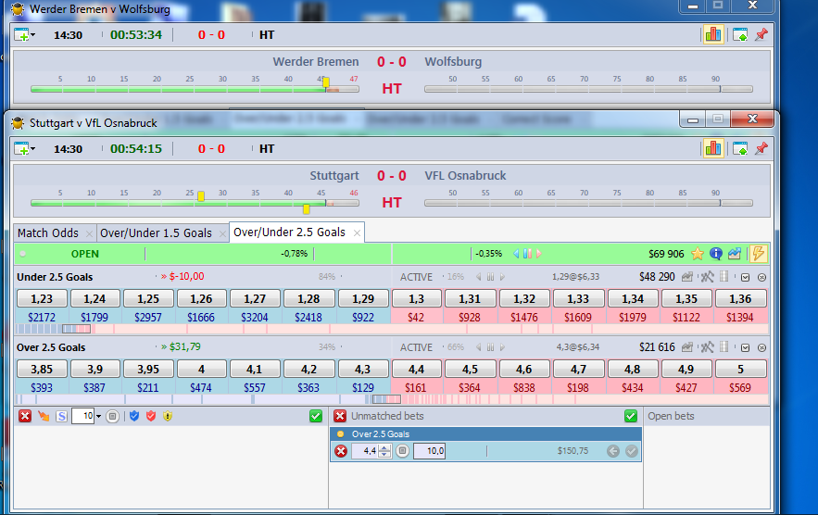The height and width of the screenshot is (515, 818).
Task: Toggle blue shield icon
Action: [134, 416]
